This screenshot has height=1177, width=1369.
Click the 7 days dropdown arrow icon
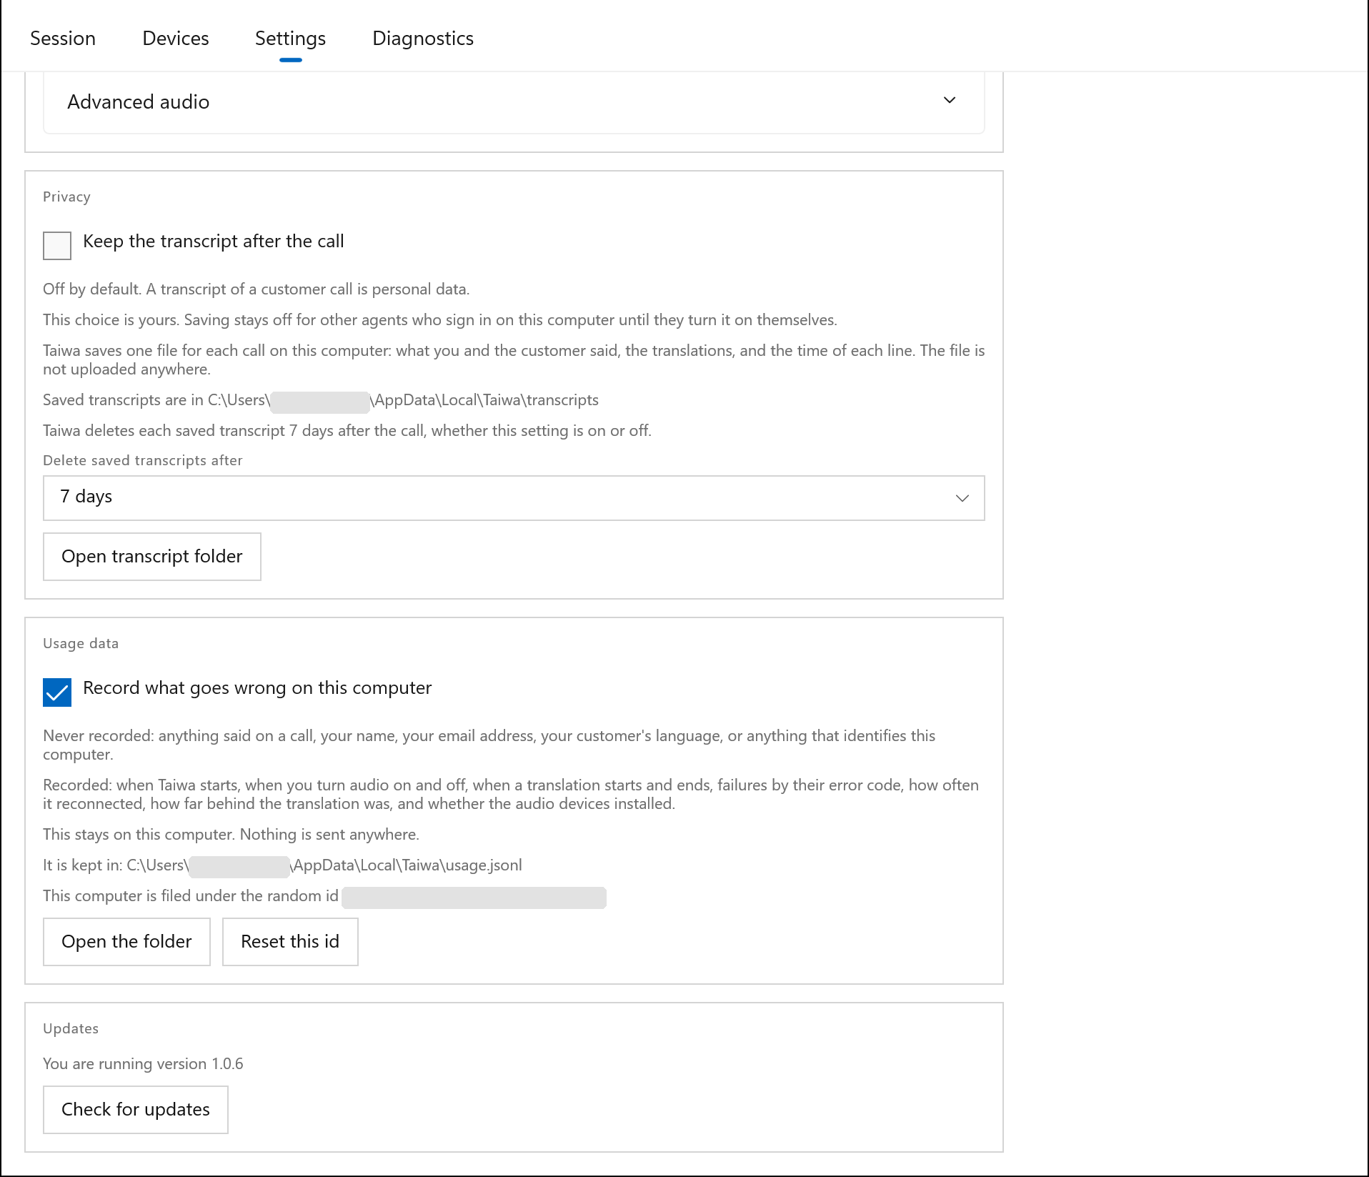(962, 498)
